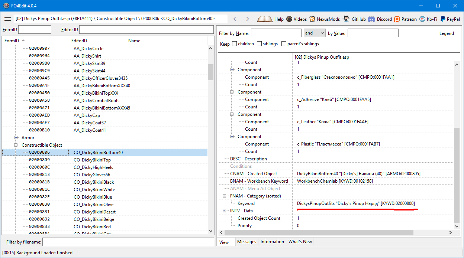Collapse the Constructible Object node
Image resolution: width=464 pixels, height=258 pixels.
point(16,145)
